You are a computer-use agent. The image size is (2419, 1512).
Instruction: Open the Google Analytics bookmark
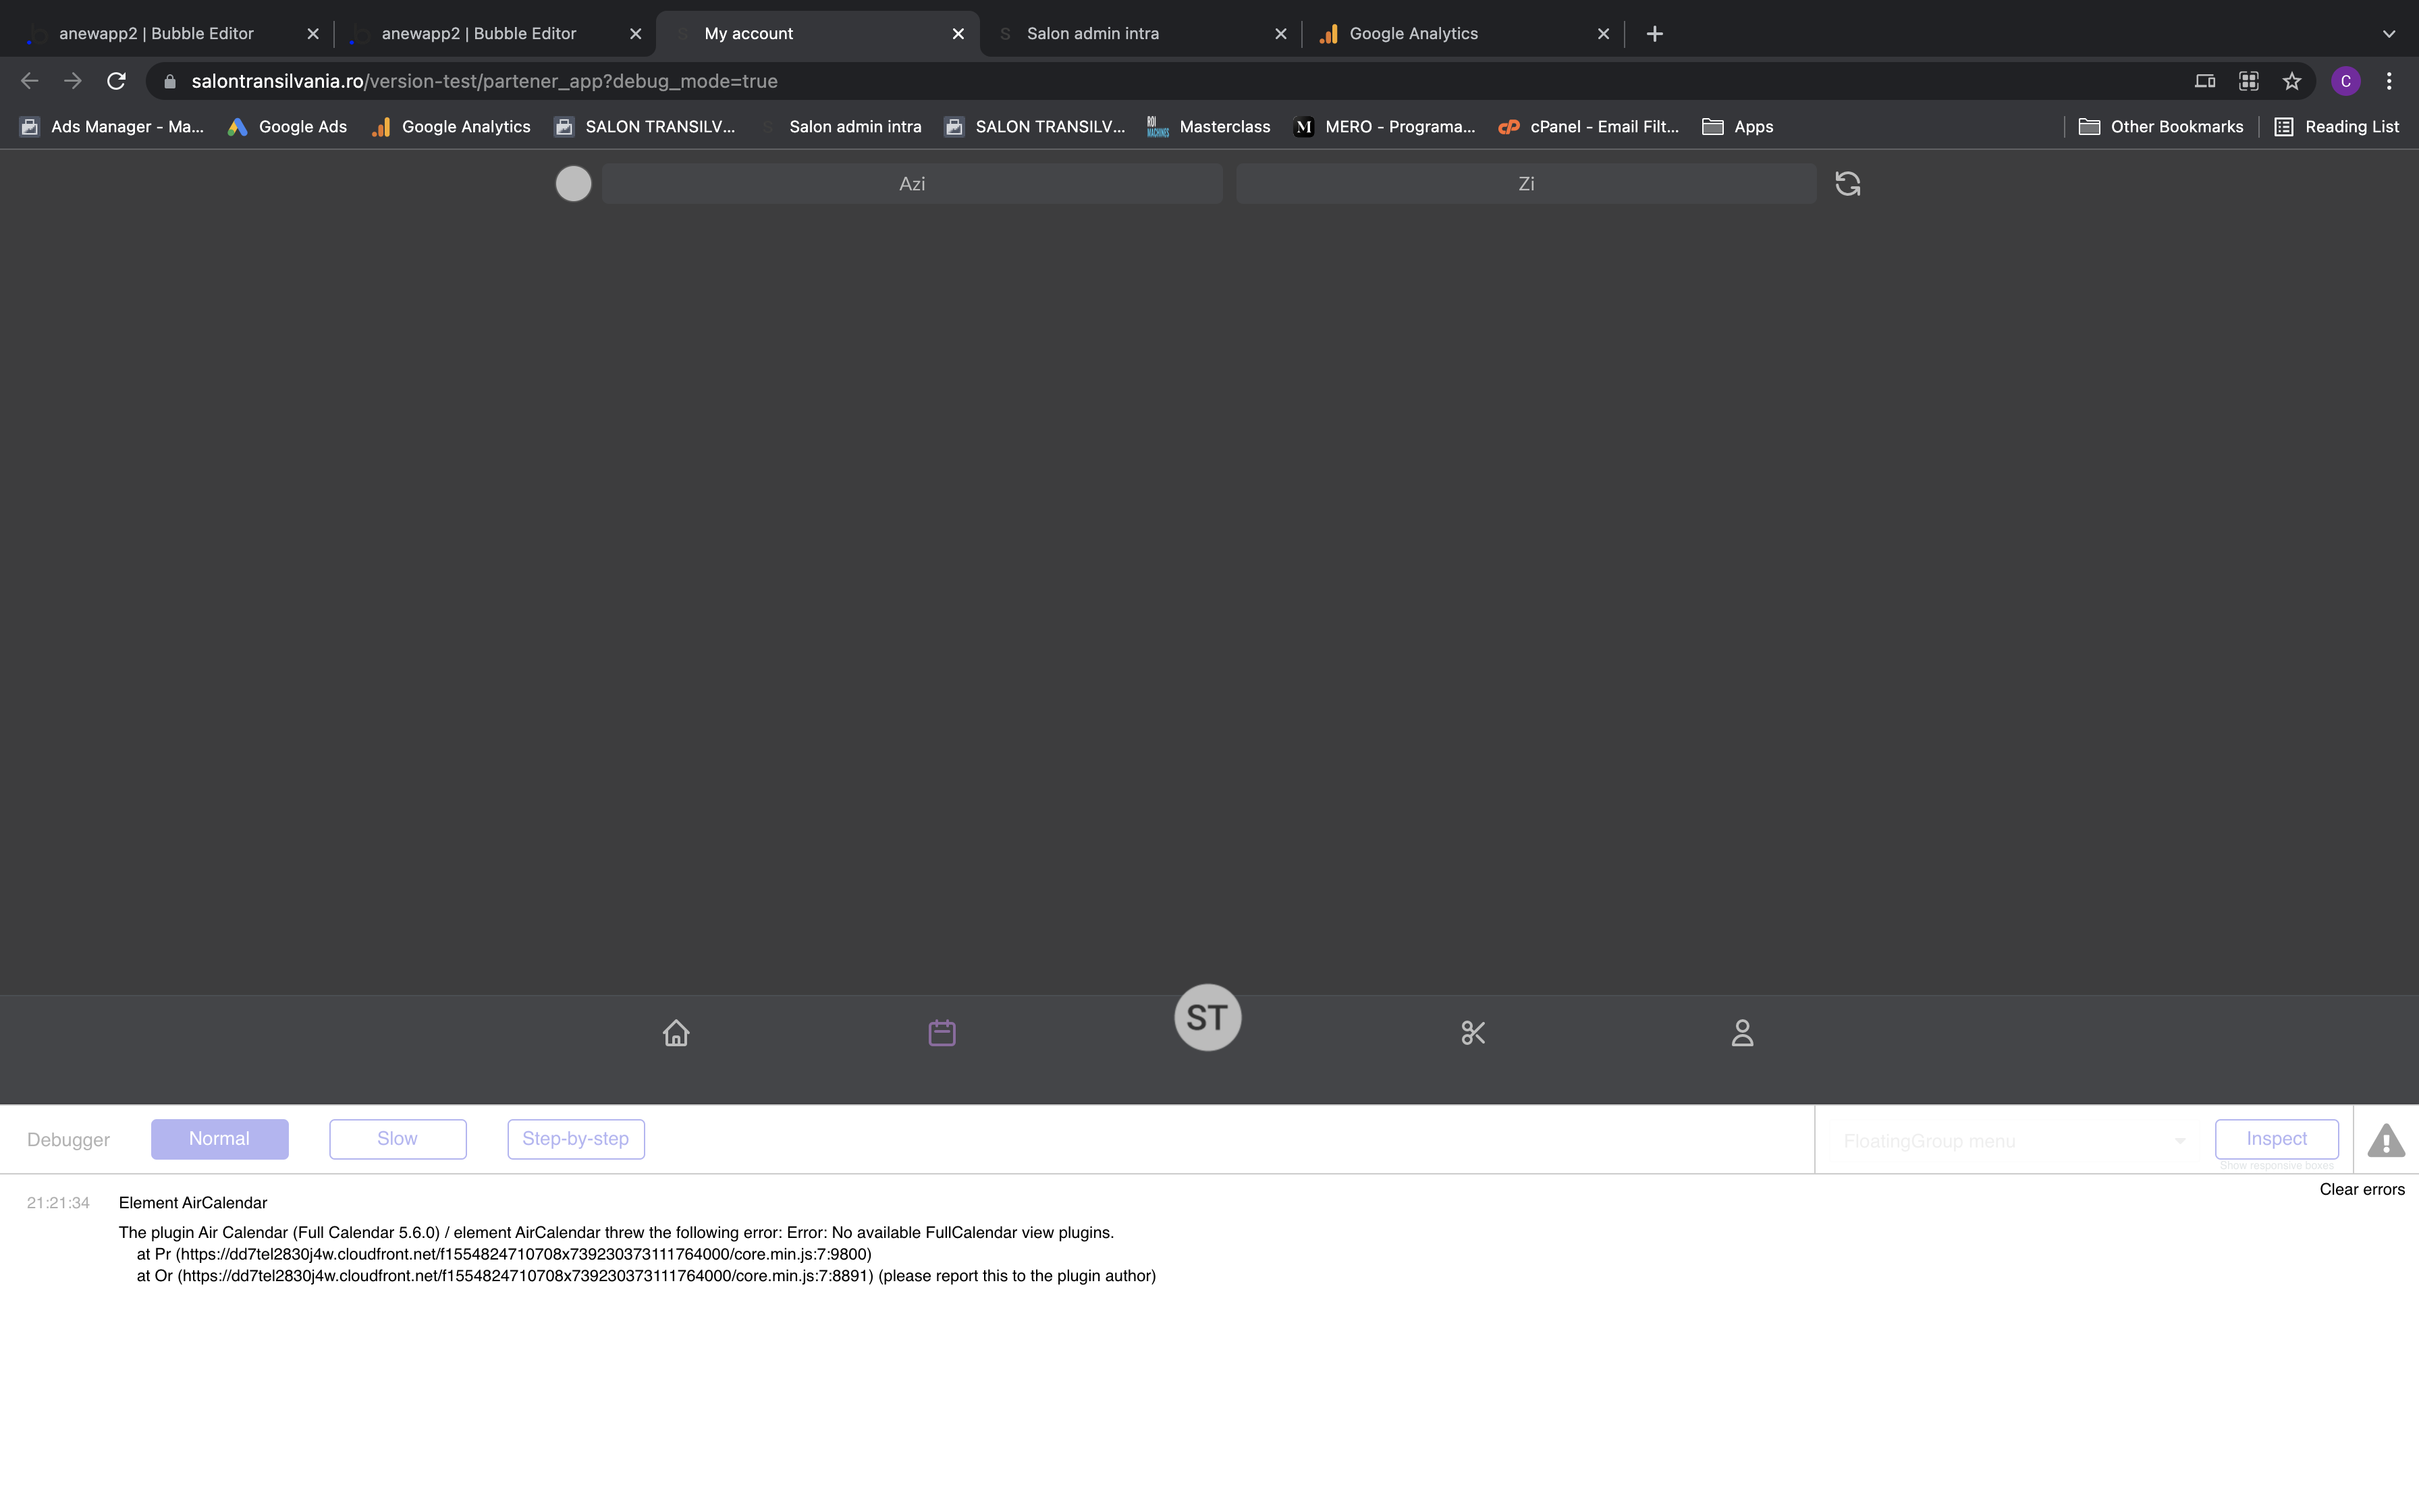[x=451, y=126]
